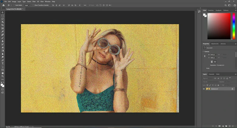This screenshot has width=237, height=128.
Task: Click the rainbow hue slider in Color panel
Action: point(234,26)
